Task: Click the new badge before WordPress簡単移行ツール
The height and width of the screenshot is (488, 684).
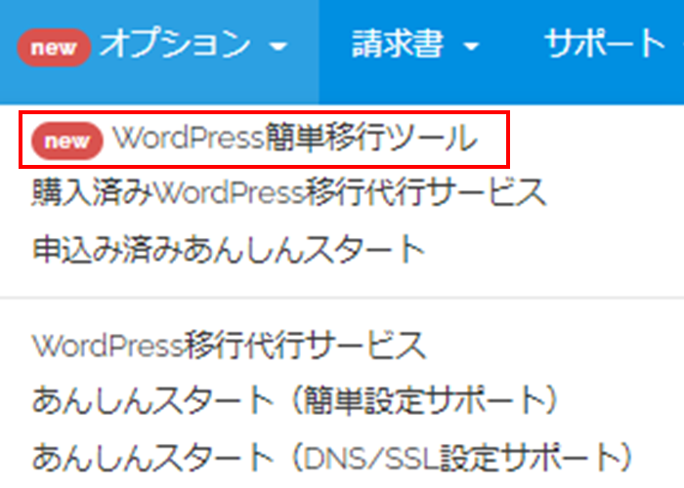Action: (67, 141)
